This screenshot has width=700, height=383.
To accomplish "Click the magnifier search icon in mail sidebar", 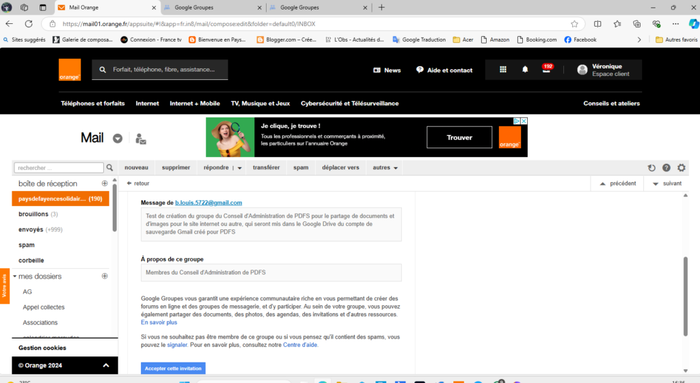I will pyautogui.click(x=109, y=167).
